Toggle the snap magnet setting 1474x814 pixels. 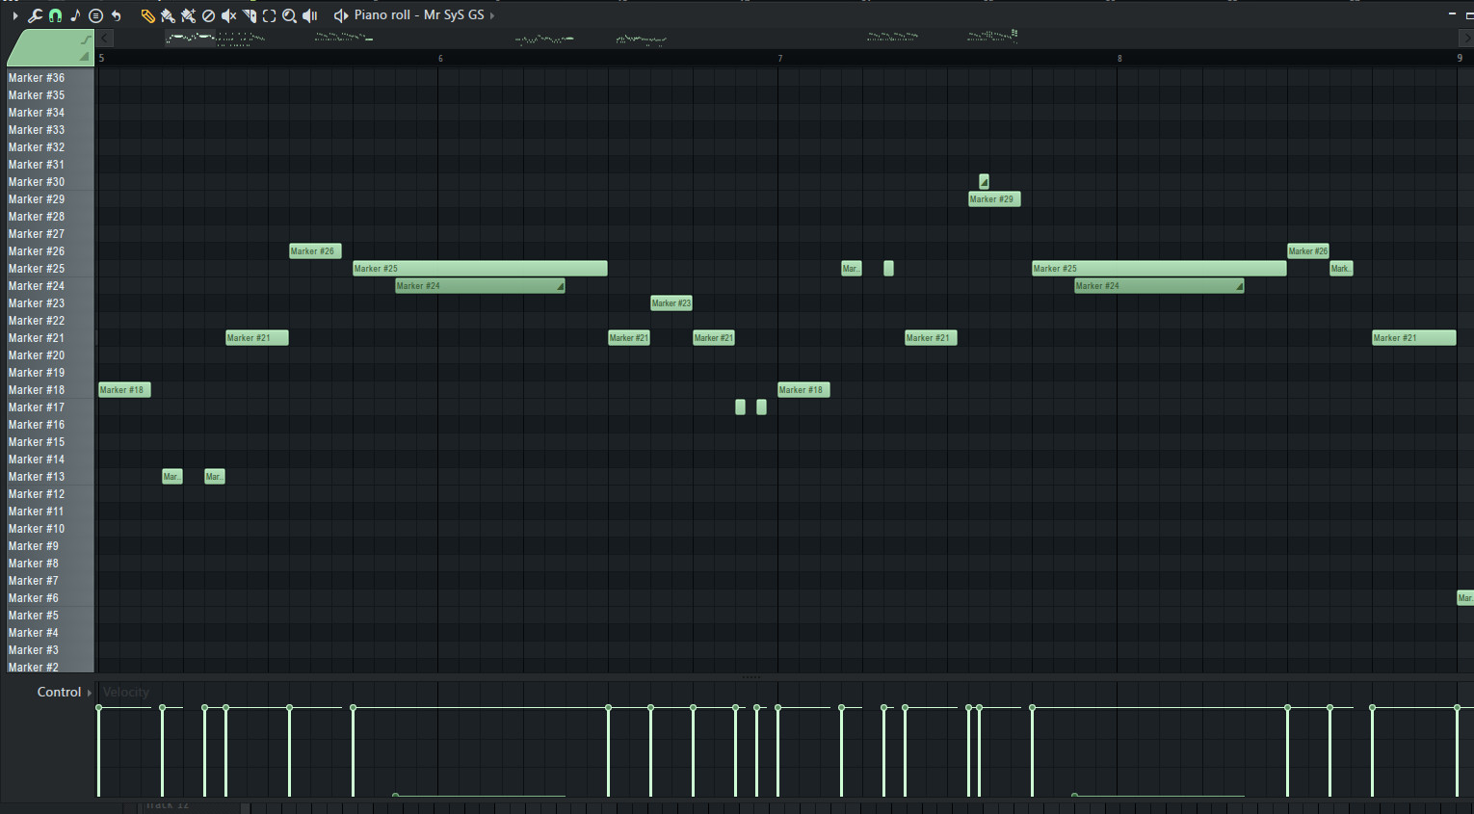click(56, 15)
